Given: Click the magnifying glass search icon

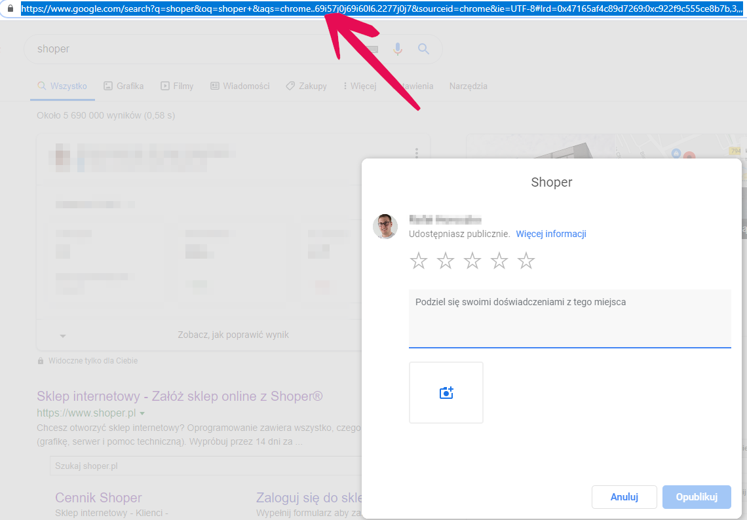Looking at the screenshot, I should [x=423, y=49].
